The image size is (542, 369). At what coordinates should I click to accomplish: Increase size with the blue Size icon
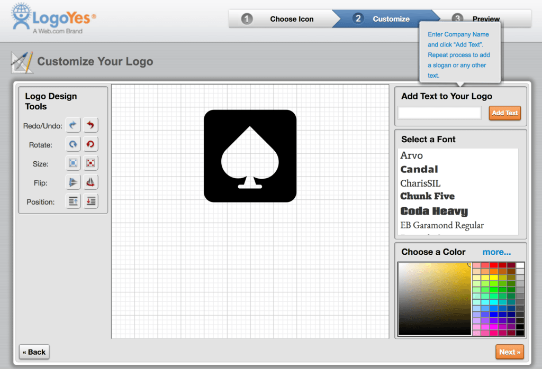73,163
